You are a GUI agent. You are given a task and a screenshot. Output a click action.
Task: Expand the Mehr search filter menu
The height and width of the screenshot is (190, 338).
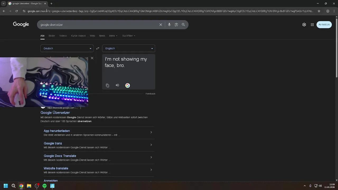[113, 36]
